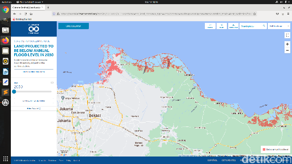Open the Video Tutorial link
Image resolution: width=292 pixels, height=164 pixels.
point(34,109)
